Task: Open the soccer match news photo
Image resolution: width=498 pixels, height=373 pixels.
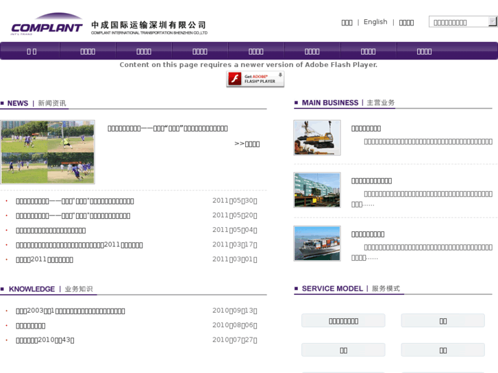Action: (x=48, y=152)
